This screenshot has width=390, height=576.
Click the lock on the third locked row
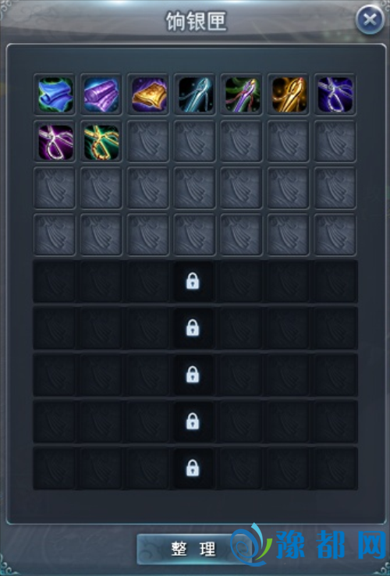[193, 375]
